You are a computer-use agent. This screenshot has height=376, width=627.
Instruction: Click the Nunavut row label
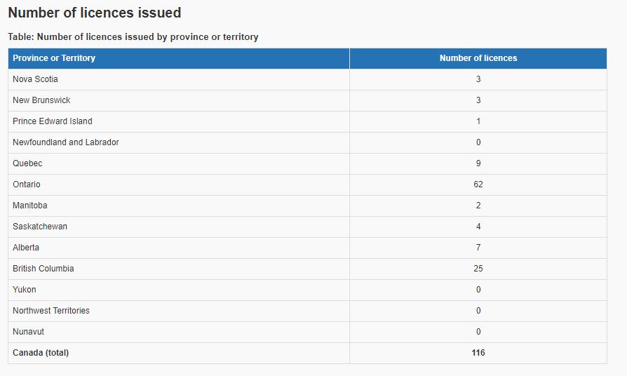28,332
